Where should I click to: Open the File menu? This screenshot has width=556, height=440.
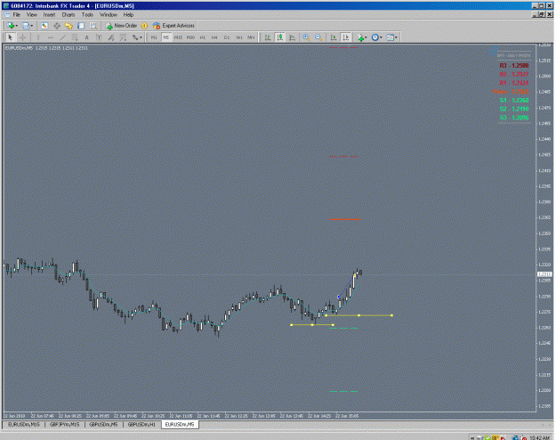pos(16,15)
